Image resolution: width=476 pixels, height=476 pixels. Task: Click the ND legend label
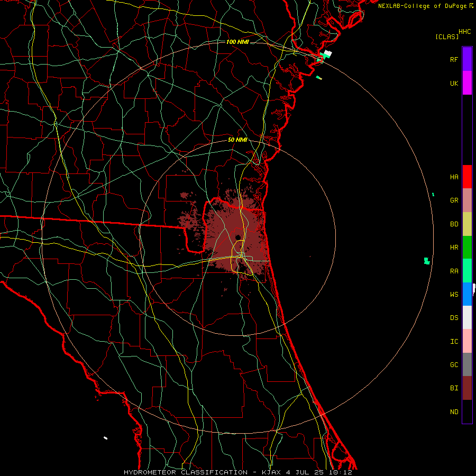pyautogui.click(x=454, y=411)
